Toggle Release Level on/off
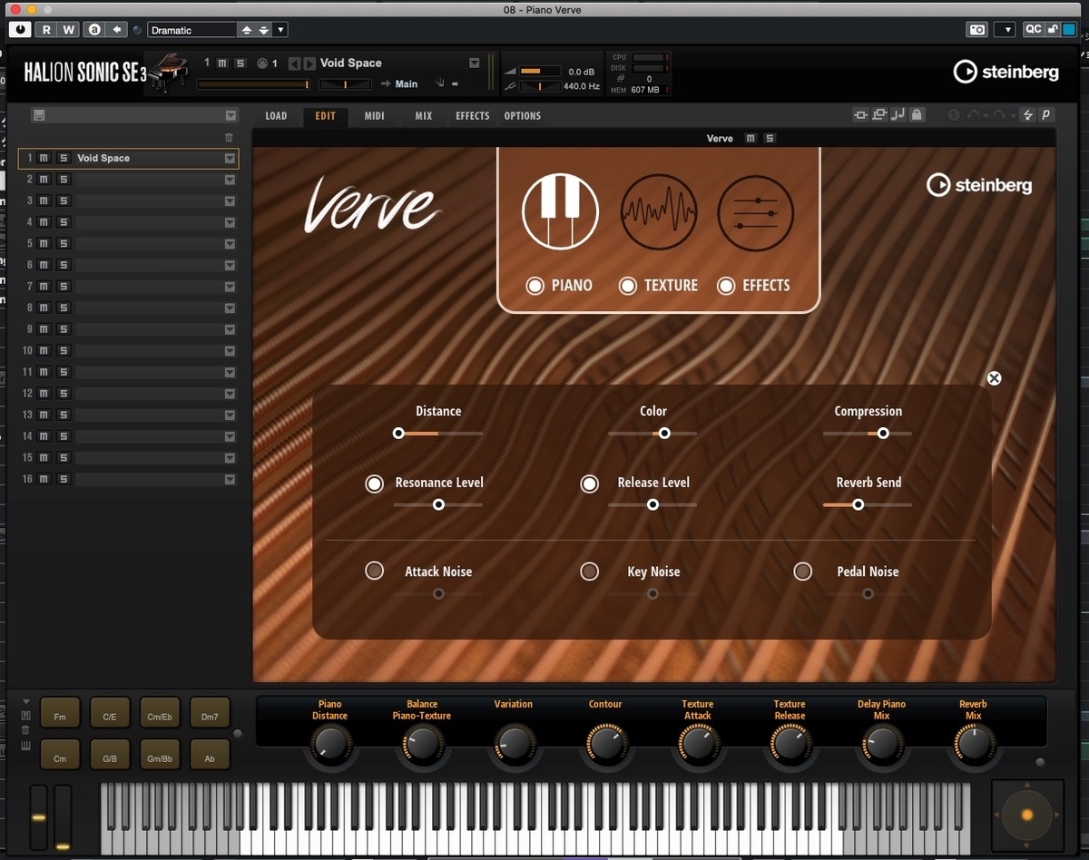Viewport: 1089px width, 860px height. pos(590,484)
